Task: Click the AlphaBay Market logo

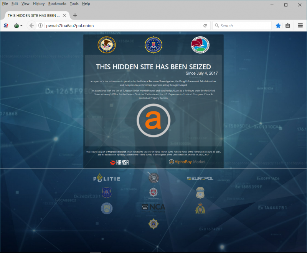Action: (x=187, y=162)
